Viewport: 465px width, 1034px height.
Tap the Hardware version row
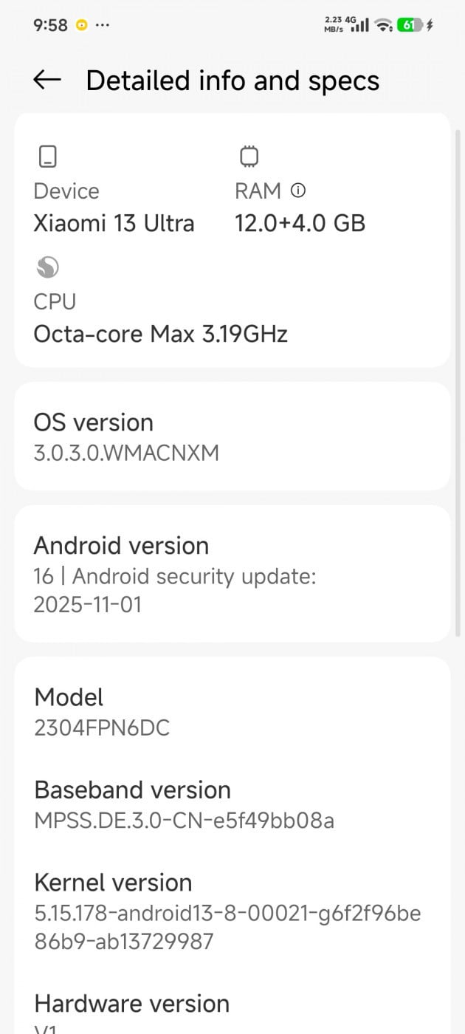[x=232, y=1012]
